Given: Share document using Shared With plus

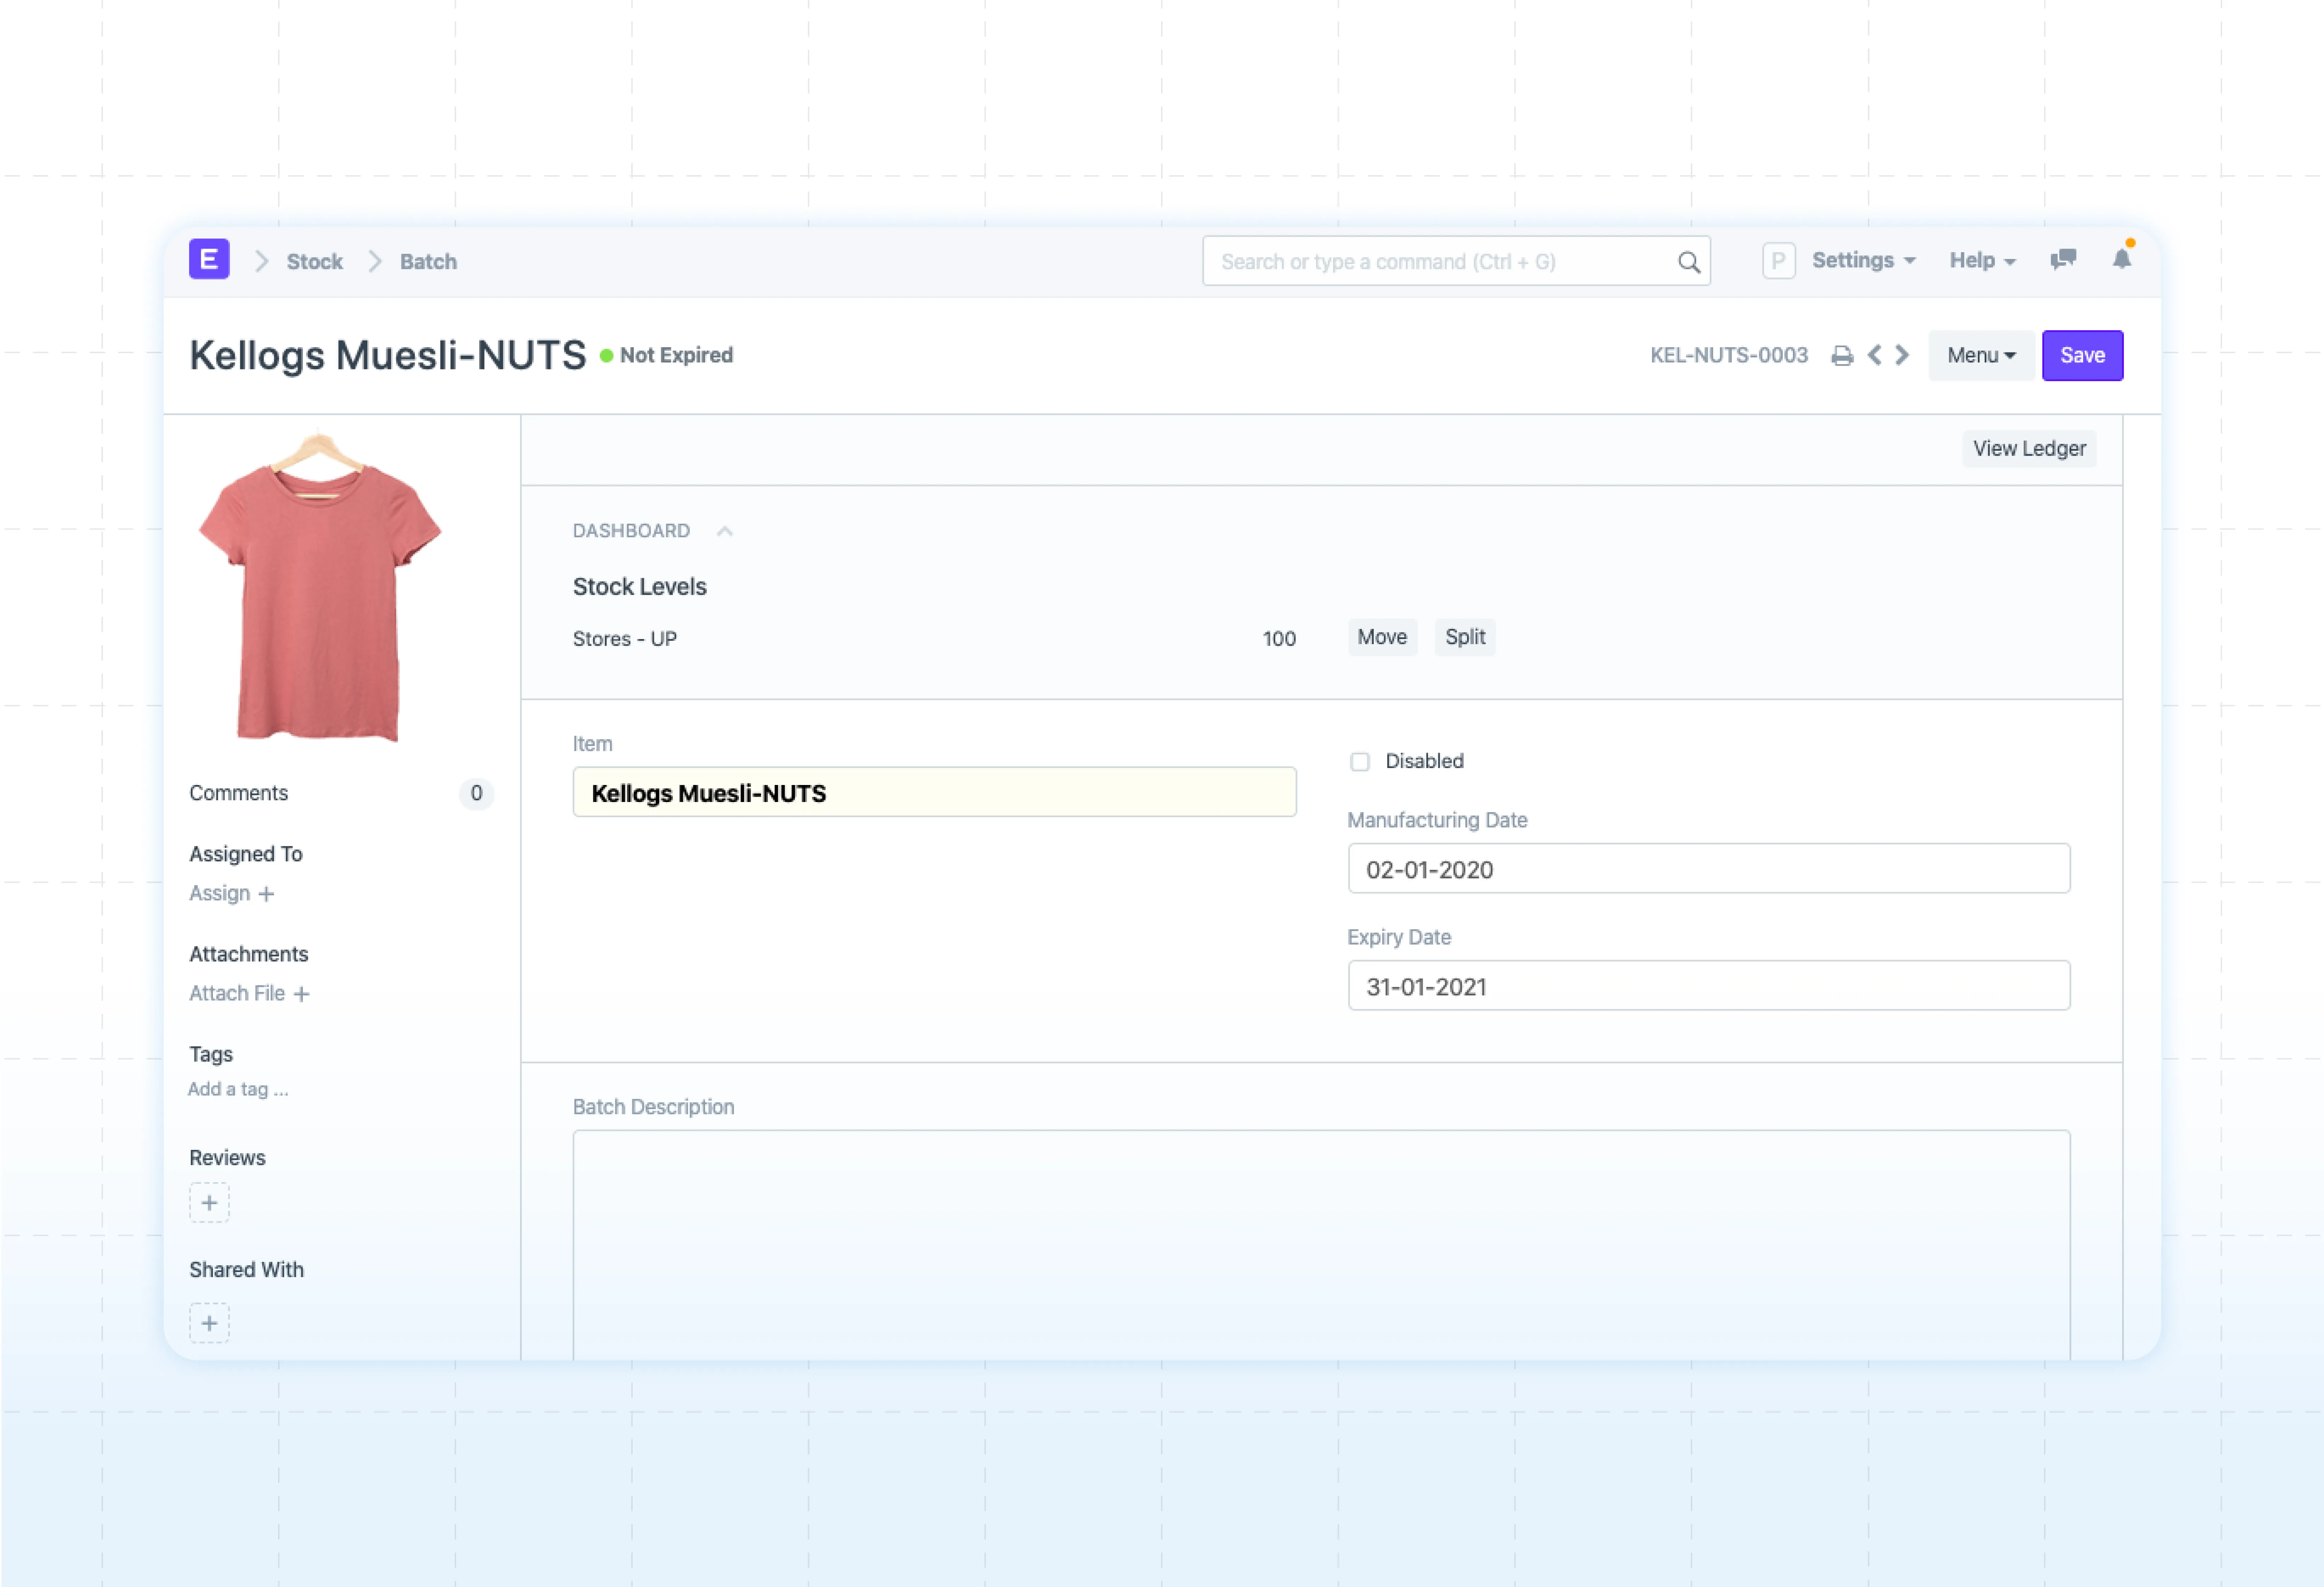Looking at the screenshot, I should click(x=209, y=1323).
